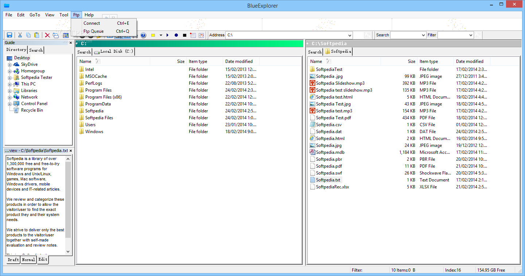525x276 pixels.
Task: Open the dropdown arrow next to yellow square
Action: point(161,35)
